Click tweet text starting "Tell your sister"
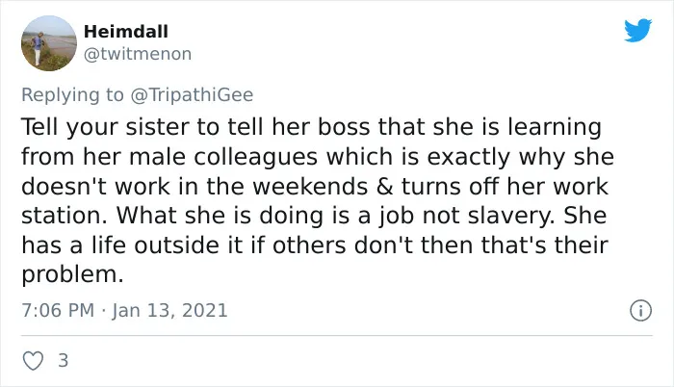The width and height of the screenshot is (674, 387). [317, 200]
